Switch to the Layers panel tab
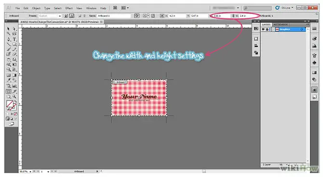 pyautogui.click(x=266, y=25)
